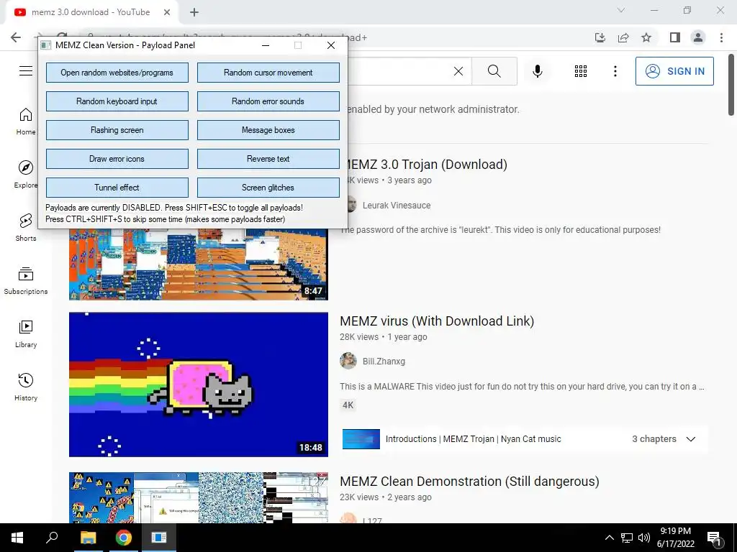Click the 4K badge under MEMZ virus
This screenshot has height=552, width=737.
tap(348, 405)
